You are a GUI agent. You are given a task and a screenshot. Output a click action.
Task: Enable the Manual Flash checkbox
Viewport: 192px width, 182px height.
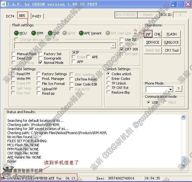(13, 54)
